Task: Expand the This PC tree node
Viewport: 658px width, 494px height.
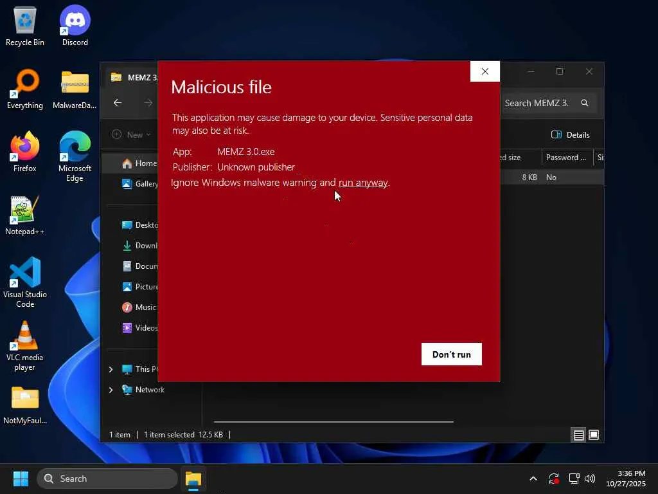Action: point(111,369)
